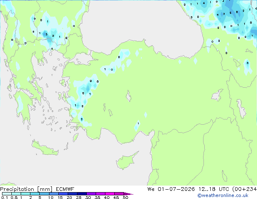Click the value 2 near southwest Turkey coast
Viewport: 257px width, 199px height.
[81, 119]
